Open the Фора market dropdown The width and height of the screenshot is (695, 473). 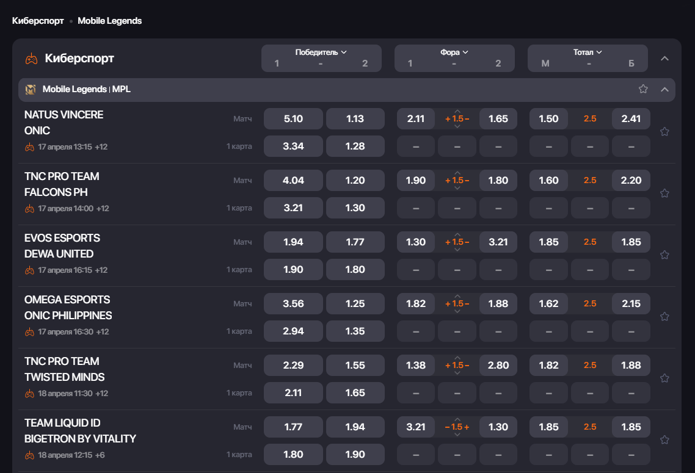click(x=454, y=52)
